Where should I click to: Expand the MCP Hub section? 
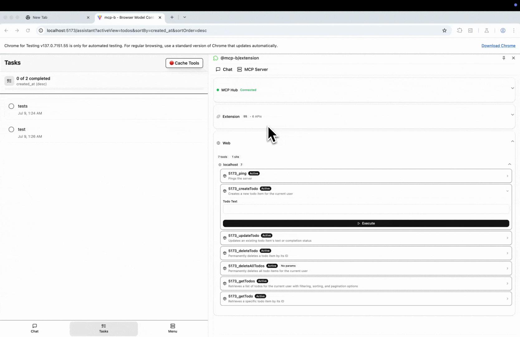[512, 88]
